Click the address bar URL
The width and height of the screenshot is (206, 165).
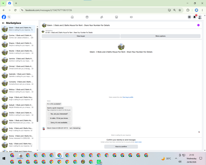pos(49,10)
